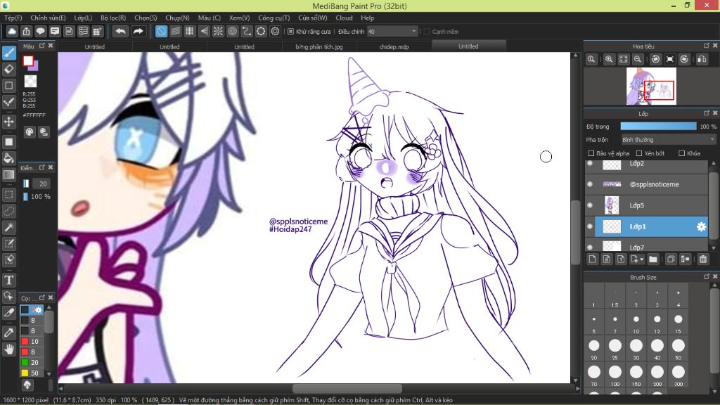Undock the Lớp panel
Screen dimensions: 720x405
[x=706, y=113]
